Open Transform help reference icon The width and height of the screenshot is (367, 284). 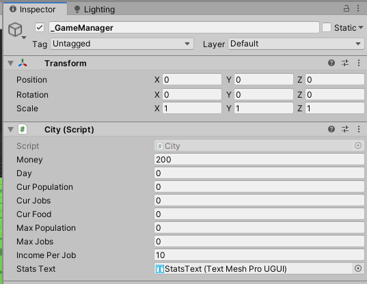click(331, 63)
